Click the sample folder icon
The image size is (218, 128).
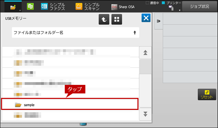(18, 105)
